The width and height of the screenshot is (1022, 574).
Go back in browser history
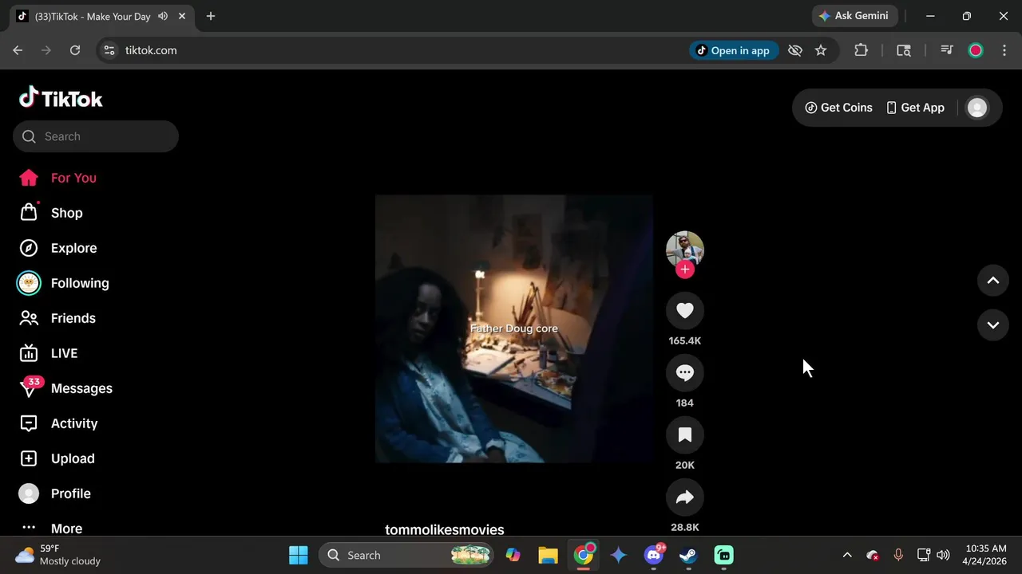[18, 50]
